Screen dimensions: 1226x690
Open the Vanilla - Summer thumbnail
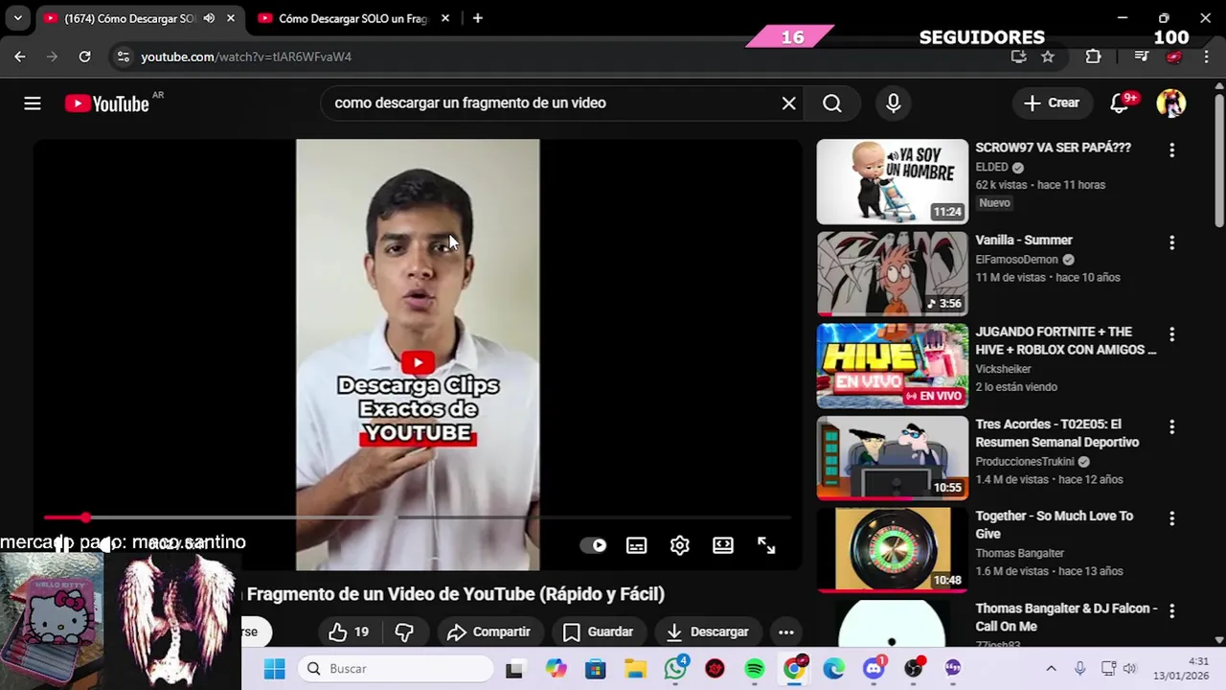click(x=892, y=273)
